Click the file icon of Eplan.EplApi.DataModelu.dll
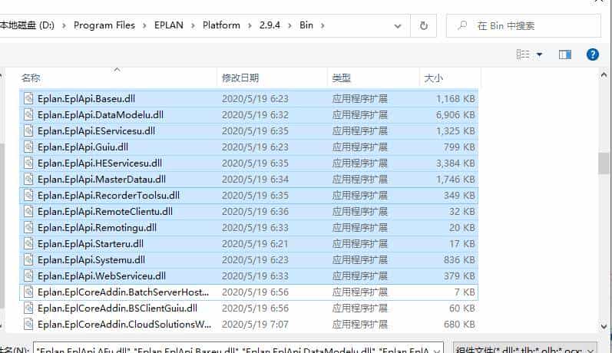This screenshot has width=612, height=353. point(28,114)
